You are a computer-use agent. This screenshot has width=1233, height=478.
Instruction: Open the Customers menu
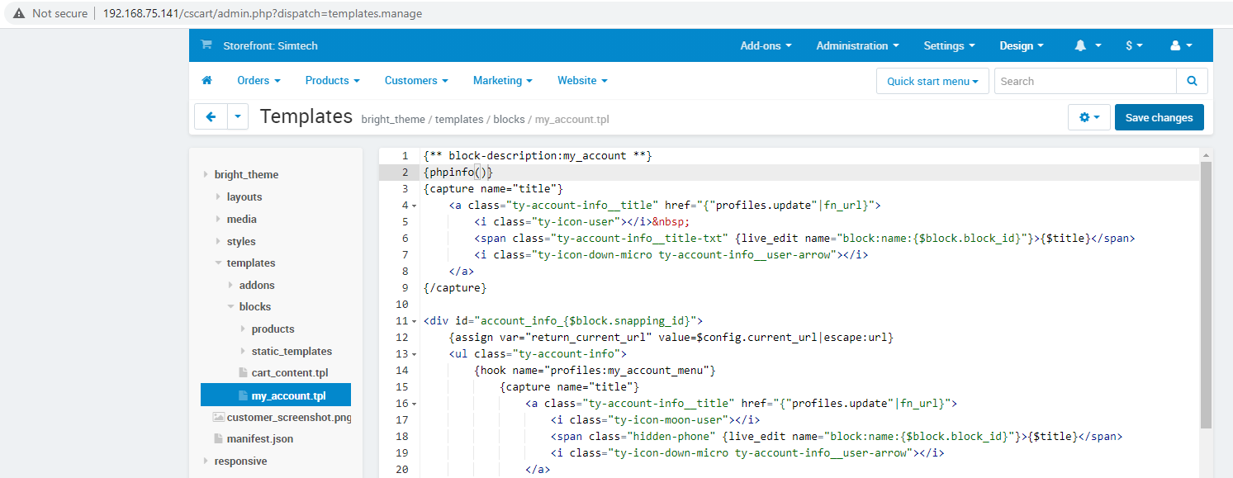pyautogui.click(x=416, y=81)
